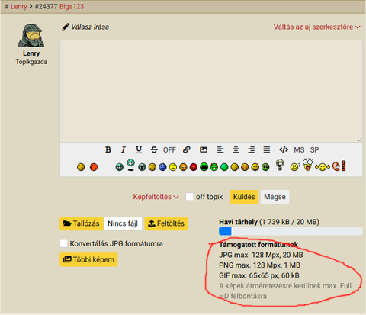Toggle bold formatting in the reply editor
The height and width of the screenshot is (315, 366).
coord(108,149)
